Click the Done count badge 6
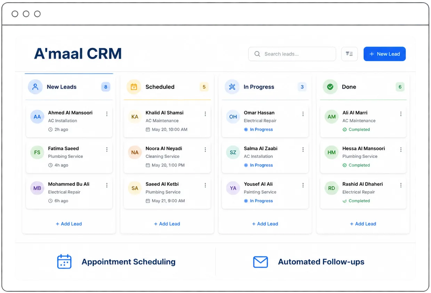Screen dimensions: 431x293 [x=400, y=87]
